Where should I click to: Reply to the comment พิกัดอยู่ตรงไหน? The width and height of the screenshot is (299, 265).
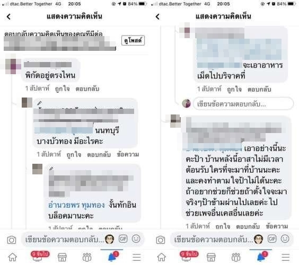tap(87, 89)
